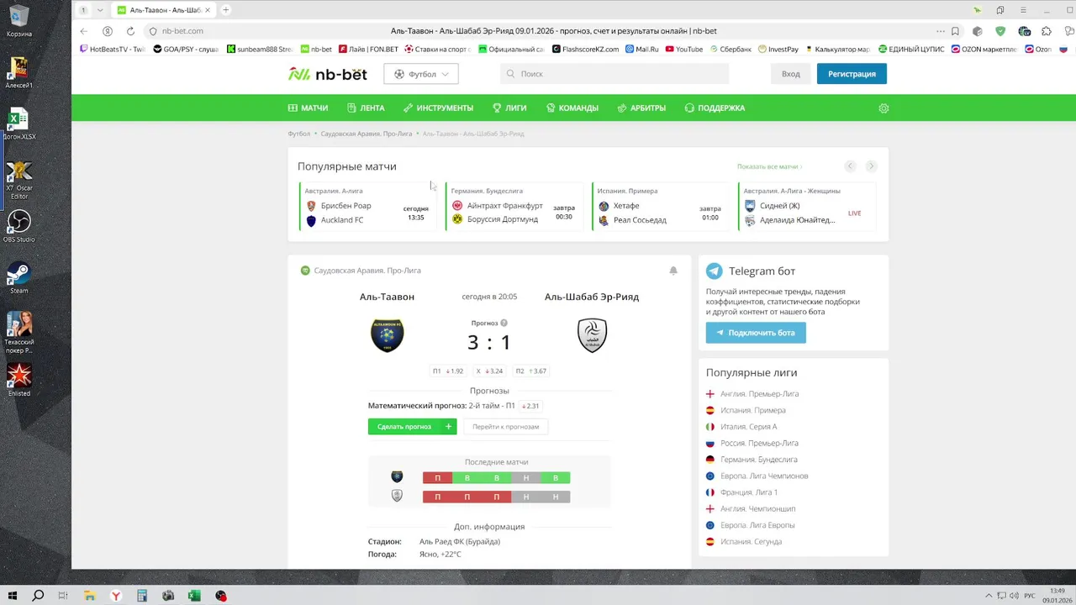Screen dimensions: 1076x605
Task: Click the search magnifier icon in the Поиск field
Action: [509, 74]
